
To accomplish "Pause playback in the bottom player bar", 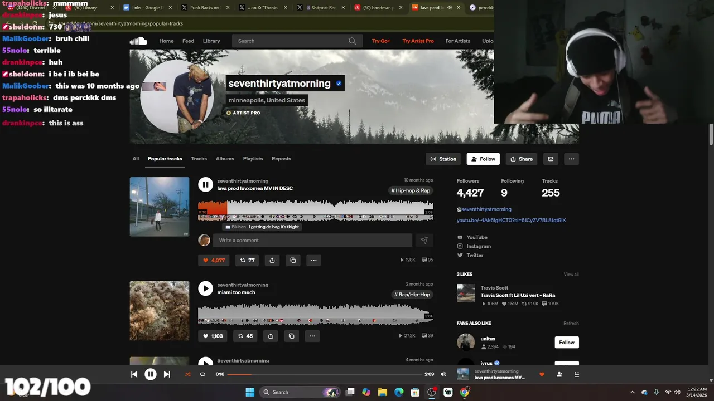I will tap(151, 374).
